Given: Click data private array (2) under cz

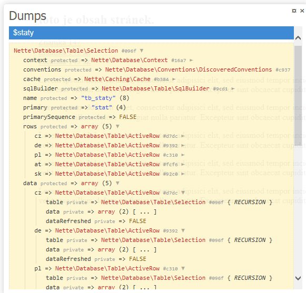Looking at the screenshot, I should point(101,211).
